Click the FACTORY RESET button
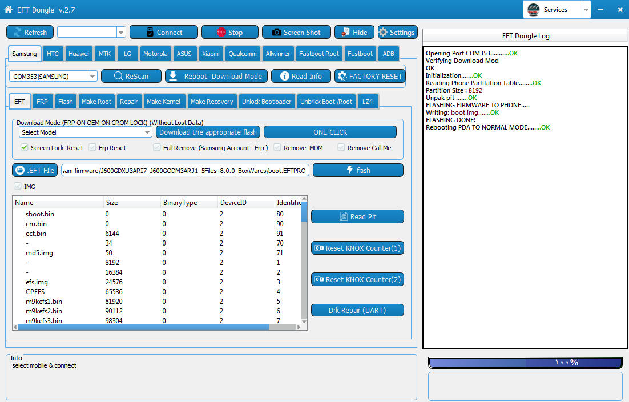Screen dimensions: 629x402 tap(370, 76)
